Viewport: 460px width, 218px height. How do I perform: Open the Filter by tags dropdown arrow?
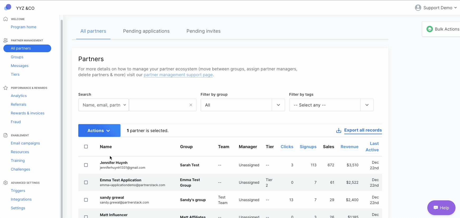(x=367, y=105)
